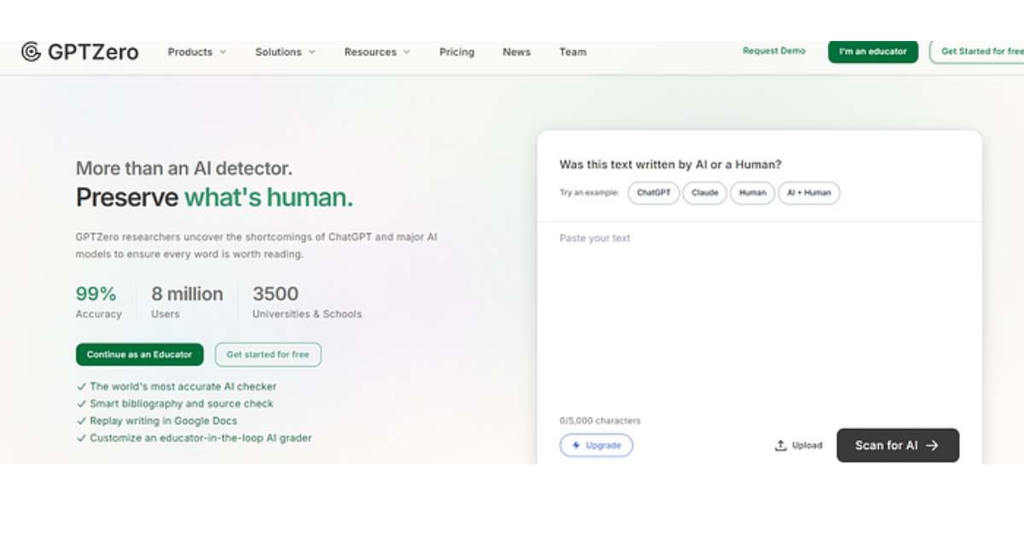Expand the Solutions dropdown chevron

pos(311,52)
